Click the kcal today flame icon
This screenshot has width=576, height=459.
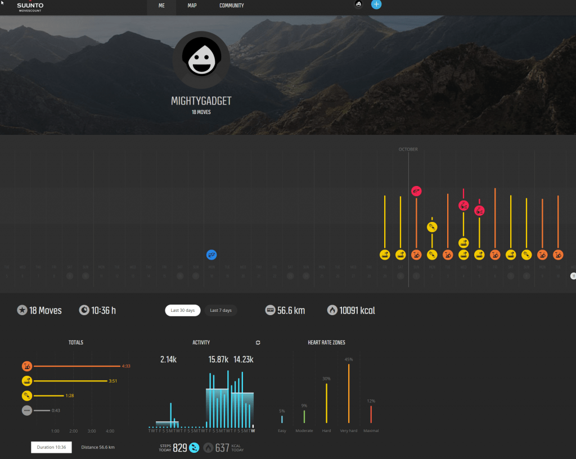[x=208, y=448]
